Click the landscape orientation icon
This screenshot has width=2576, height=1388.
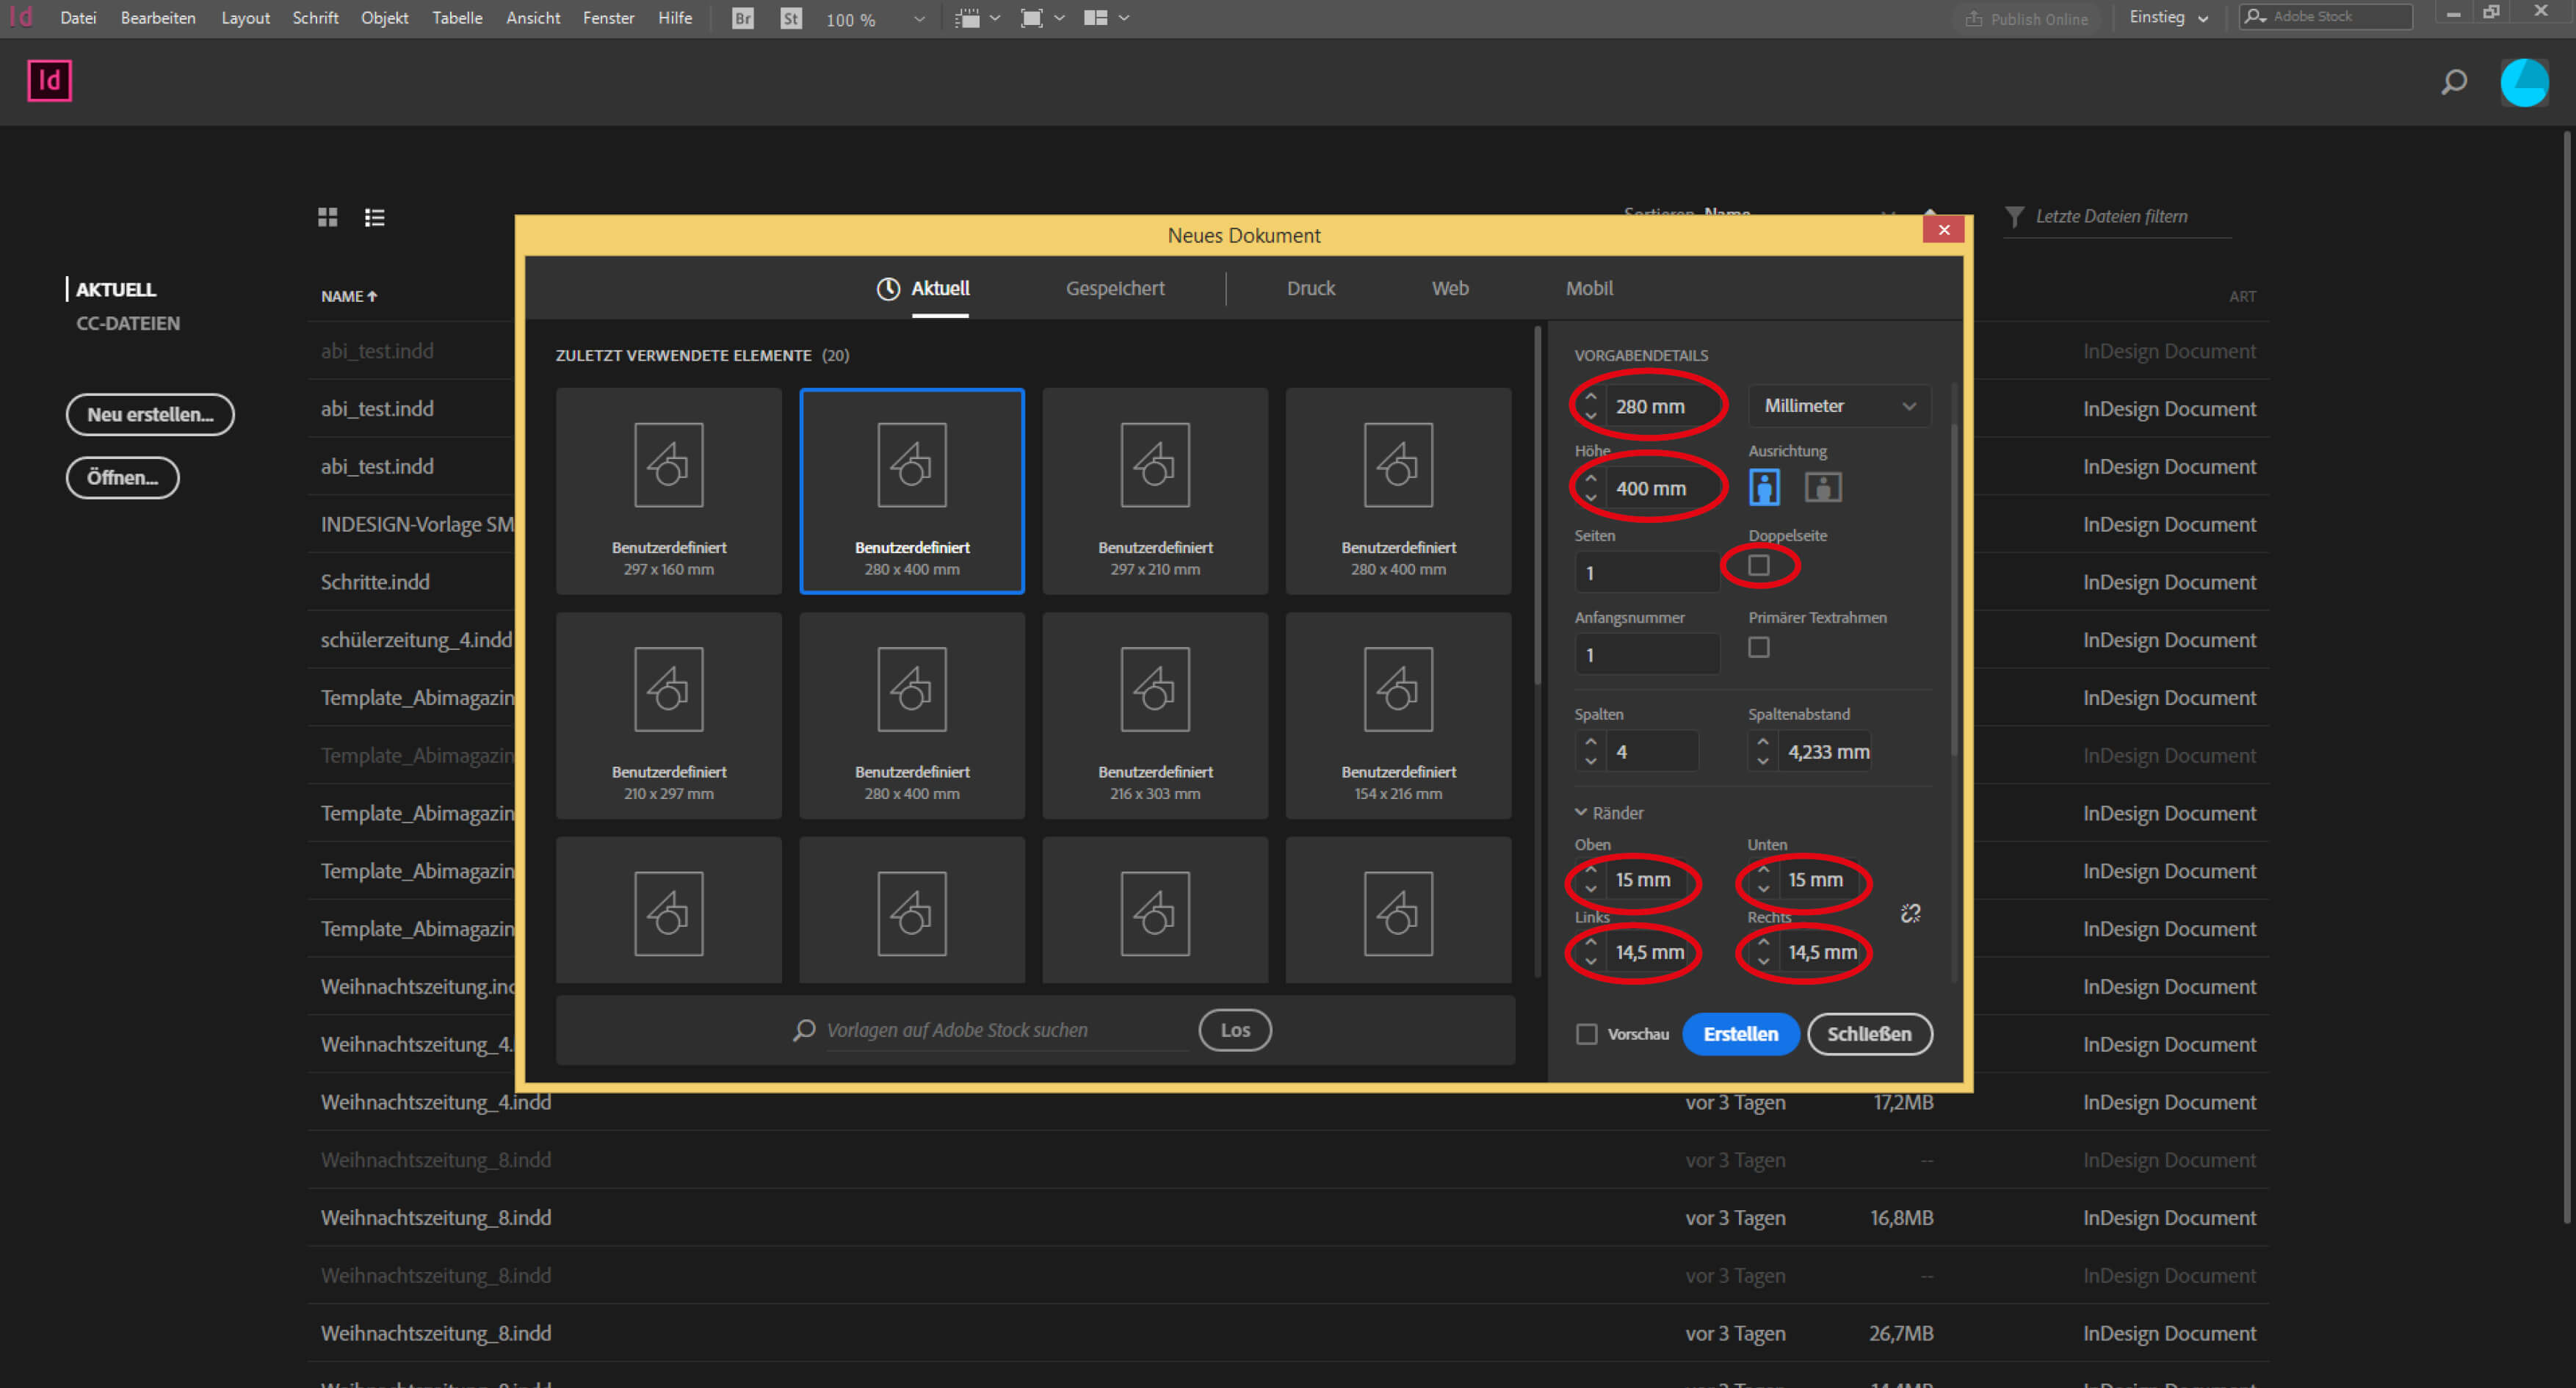pos(1823,487)
